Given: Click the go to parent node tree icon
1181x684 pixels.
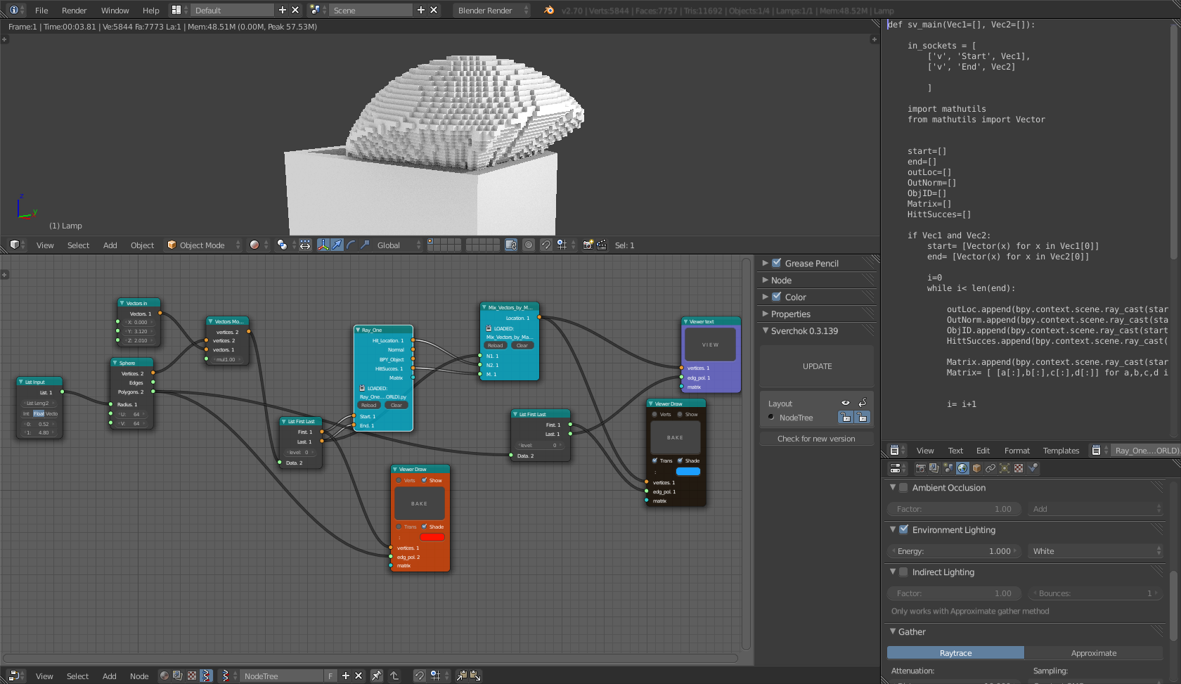Looking at the screenshot, I should (x=394, y=676).
